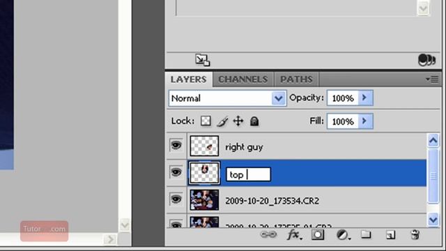Click canvas vertical scroll down arrow
Image resolution: width=446 pixels, height=251 pixels.
click(125, 225)
